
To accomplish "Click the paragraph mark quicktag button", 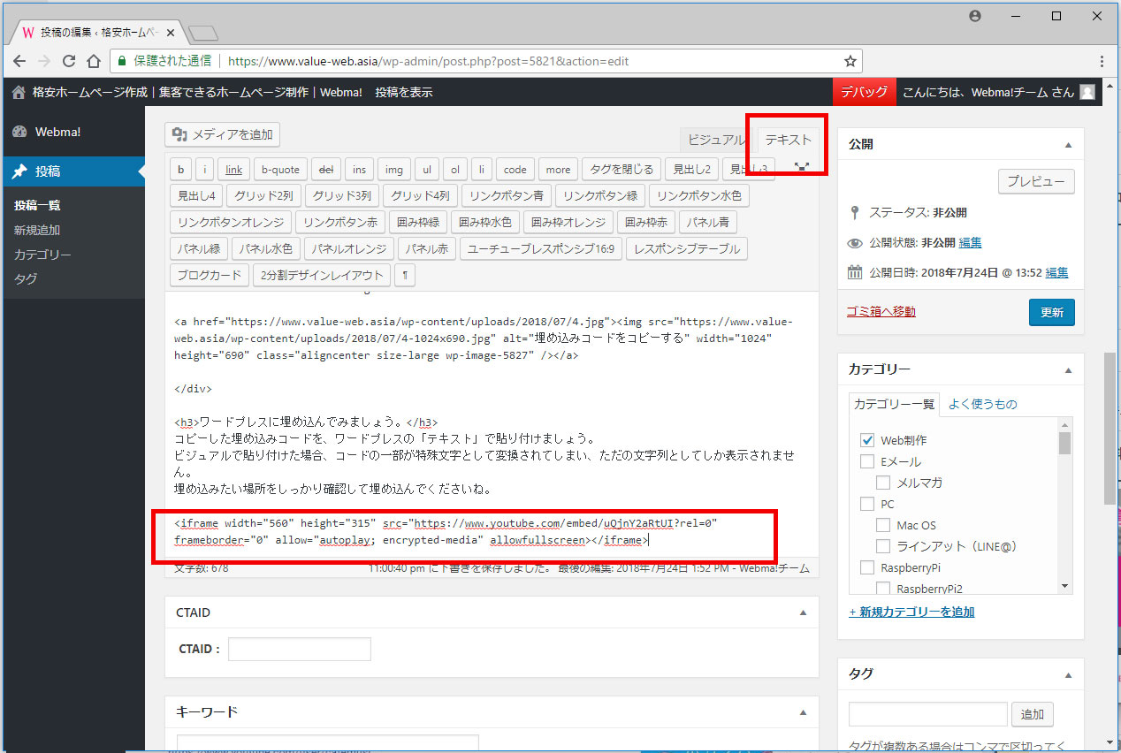I will (405, 275).
